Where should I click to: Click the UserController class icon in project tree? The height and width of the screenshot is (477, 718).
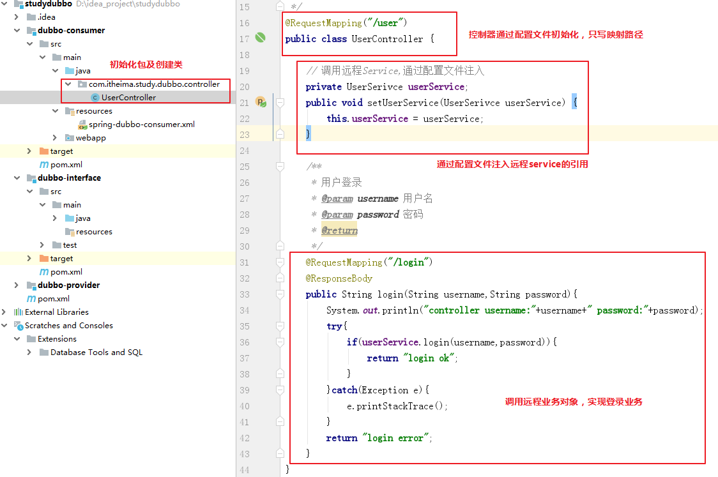click(95, 98)
